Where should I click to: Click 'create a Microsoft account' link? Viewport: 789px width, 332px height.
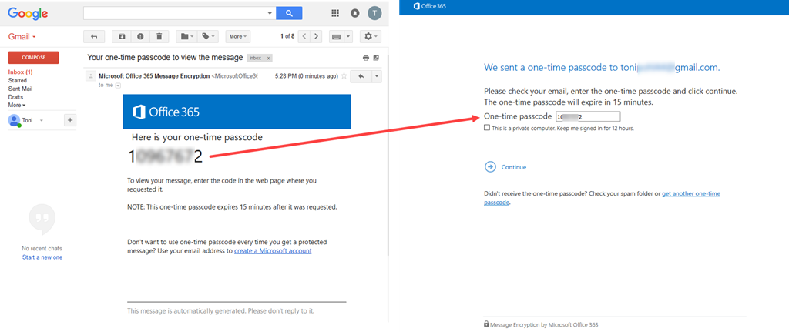tap(273, 250)
